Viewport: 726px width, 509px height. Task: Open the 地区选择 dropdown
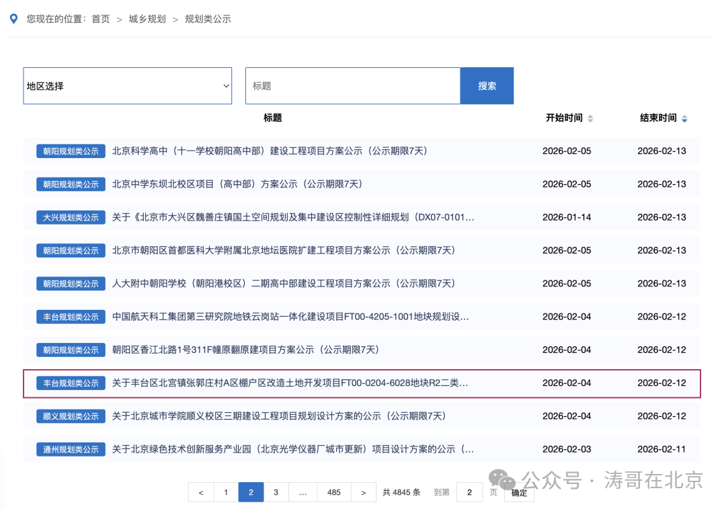click(128, 86)
